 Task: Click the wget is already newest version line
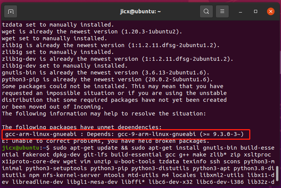(92, 32)
